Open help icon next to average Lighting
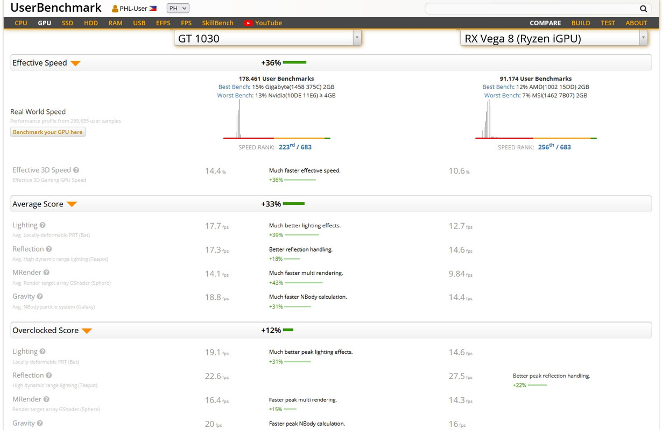The height and width of the screenshot is (430, 662). (x=43, y=225)
